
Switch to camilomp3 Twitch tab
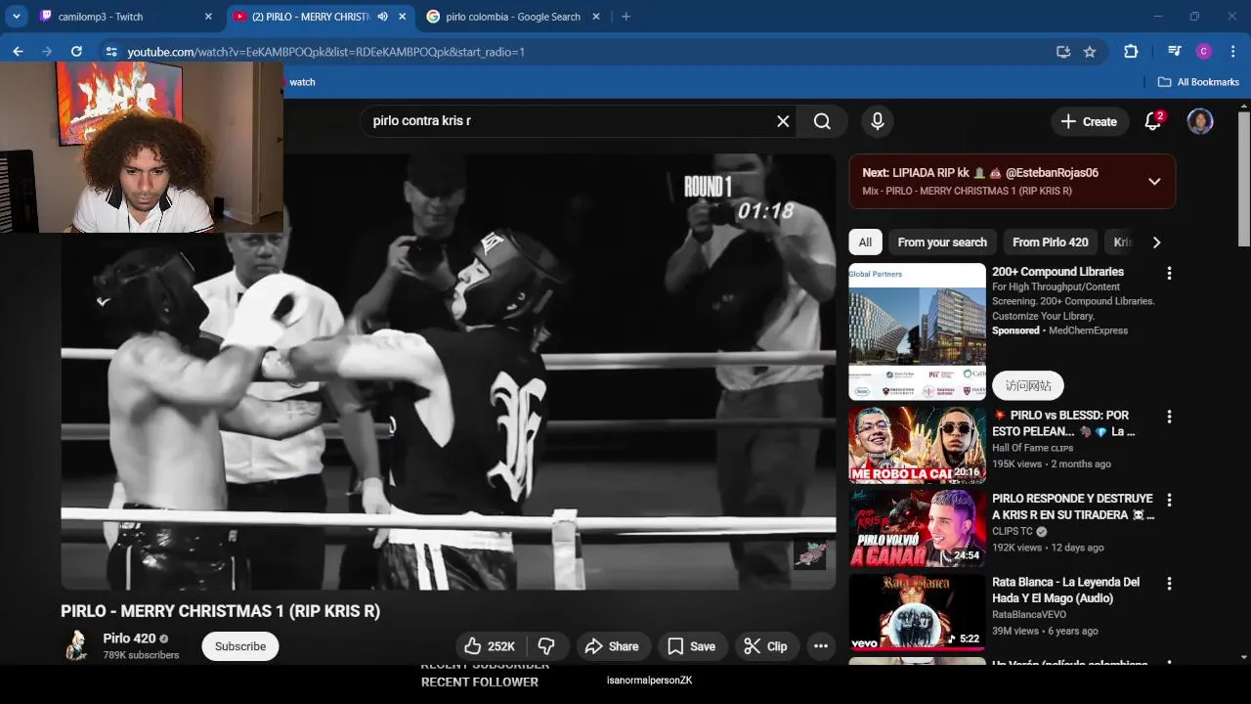(125, 17)
